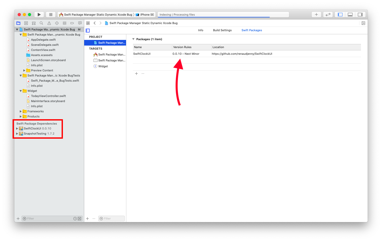Show the Debug navigator

(64, 23)
